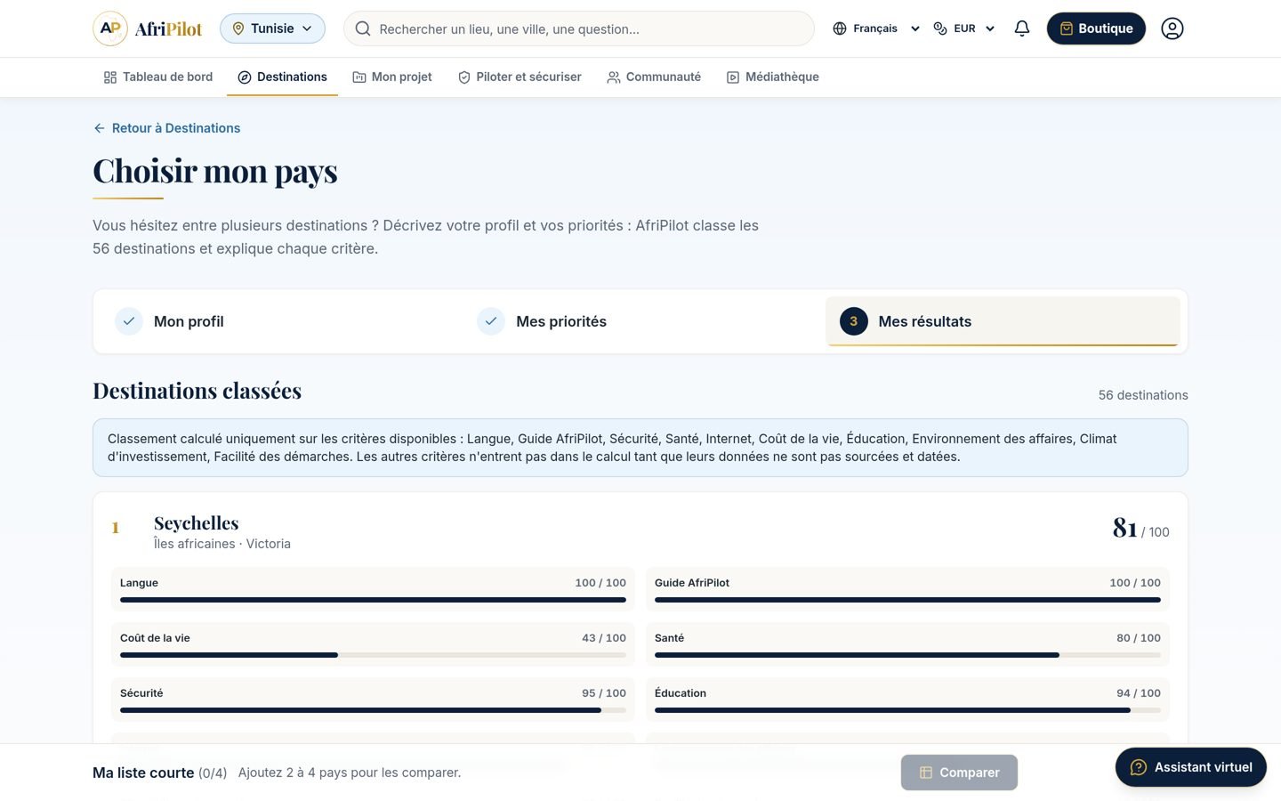Click the currency coins icon

tap(940, 28)
